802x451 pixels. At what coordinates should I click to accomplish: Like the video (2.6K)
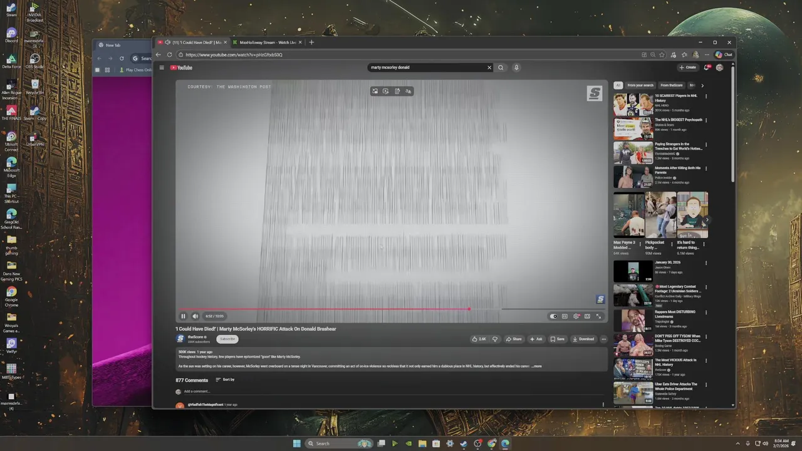pyautogui.click(x=479, y=339)
